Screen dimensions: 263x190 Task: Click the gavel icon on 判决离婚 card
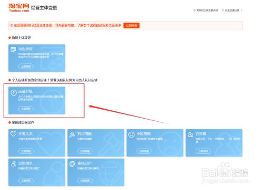point(72,134)
